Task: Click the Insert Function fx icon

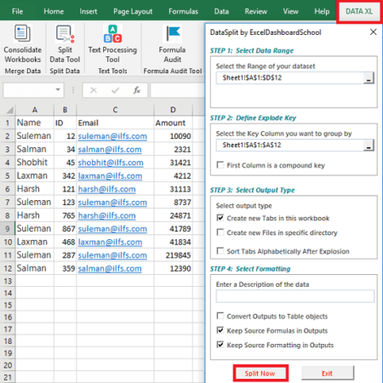Action: click(x=137, y=90)
